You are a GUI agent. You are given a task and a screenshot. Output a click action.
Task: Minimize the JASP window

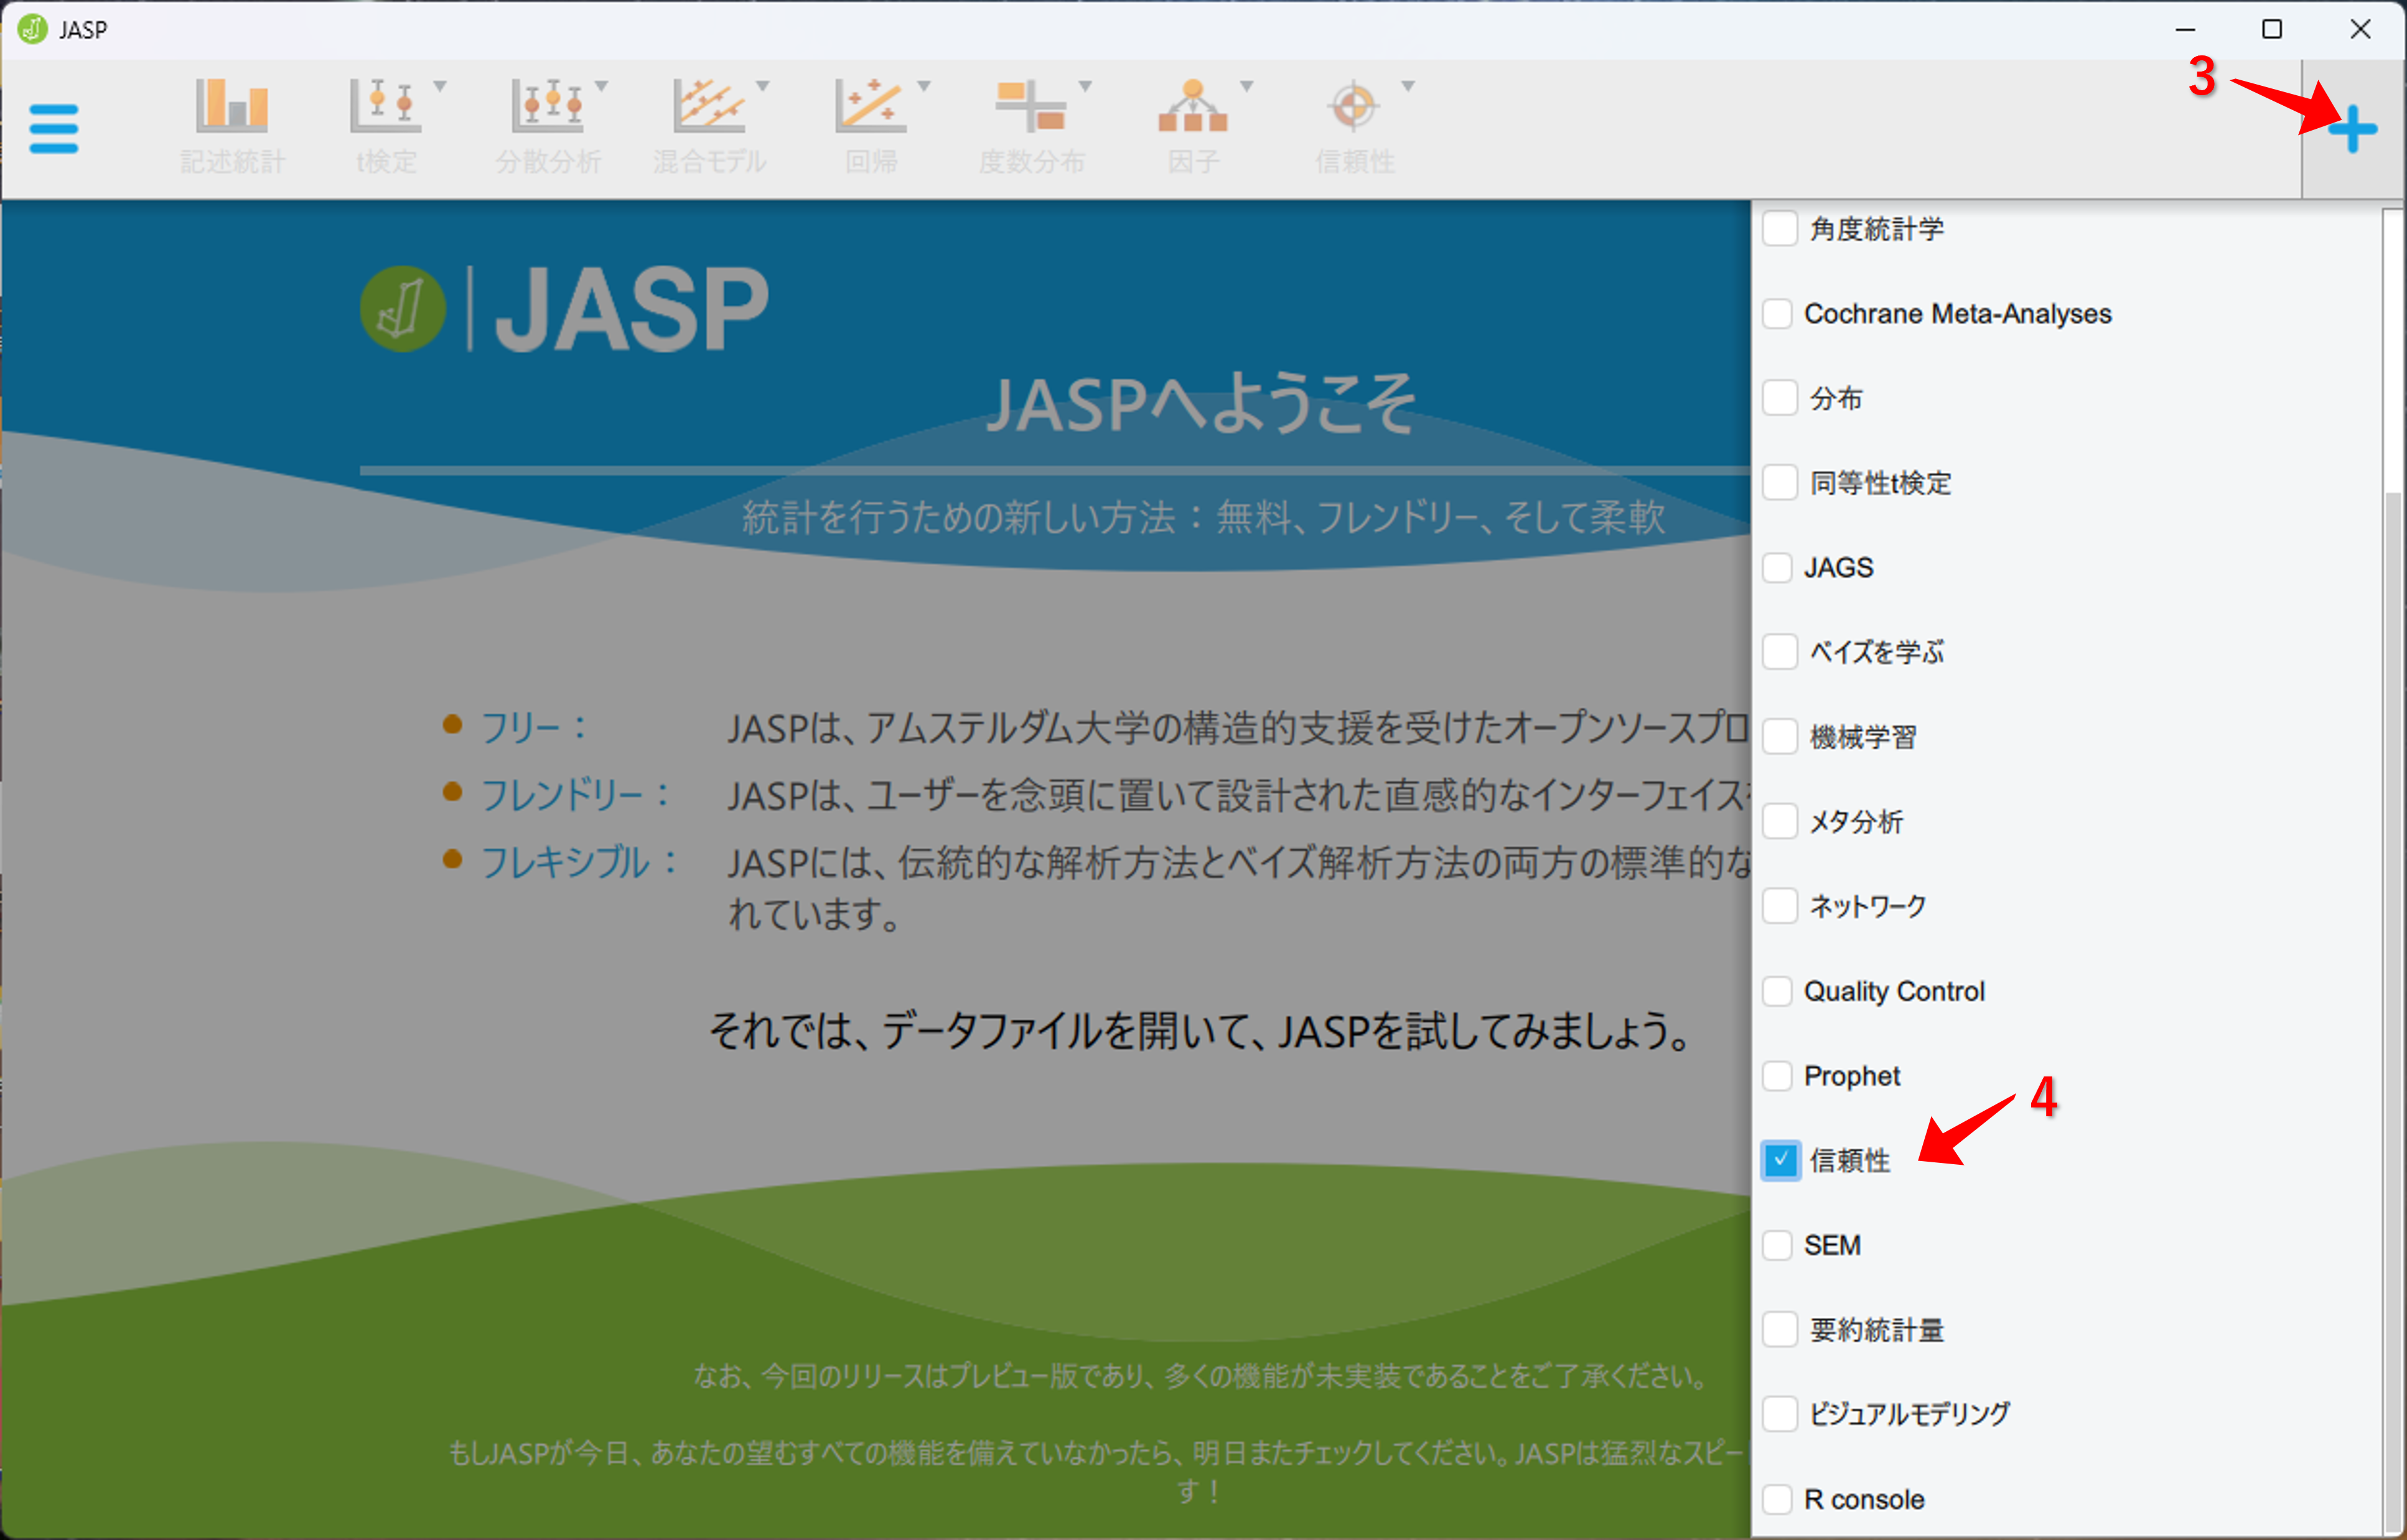click(2185, 29)
